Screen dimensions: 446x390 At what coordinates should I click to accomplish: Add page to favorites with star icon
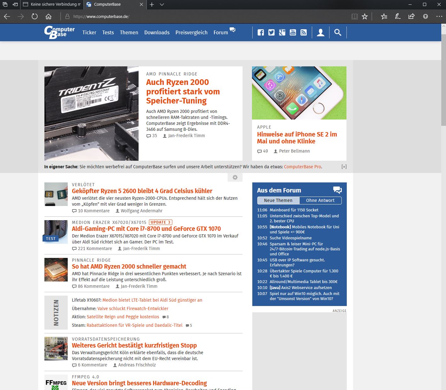click(365, 16)
